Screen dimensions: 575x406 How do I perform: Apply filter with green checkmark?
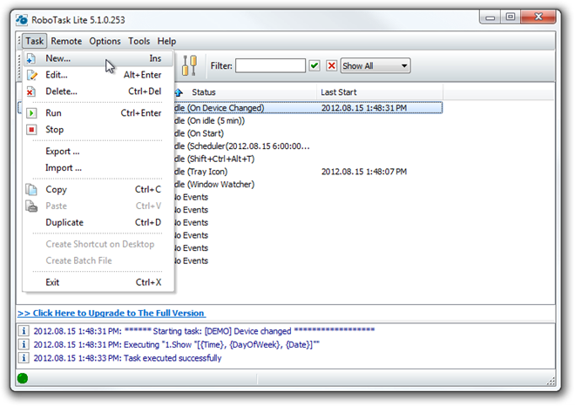tap(315, 66)
